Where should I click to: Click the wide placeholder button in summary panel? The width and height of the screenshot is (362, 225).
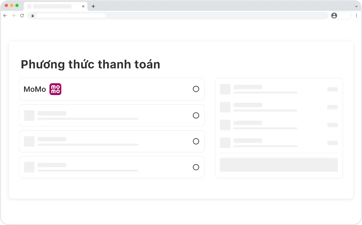tap(279, 165)
